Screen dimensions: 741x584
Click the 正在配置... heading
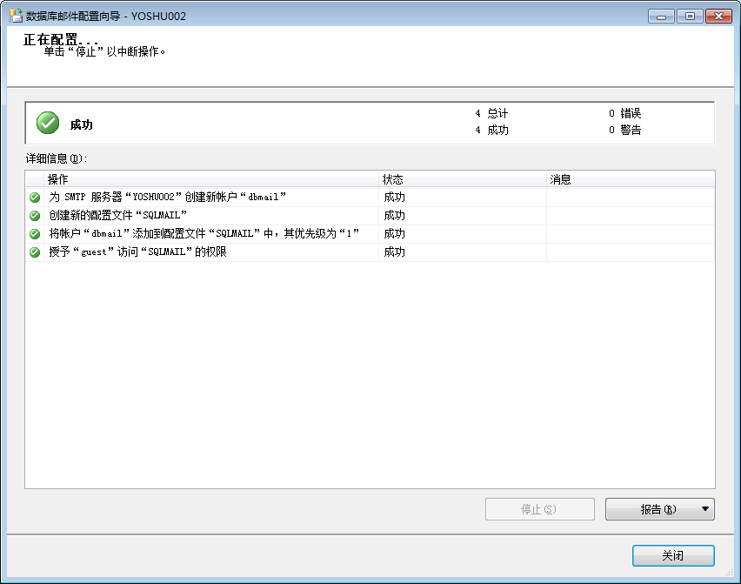(61, 39)
